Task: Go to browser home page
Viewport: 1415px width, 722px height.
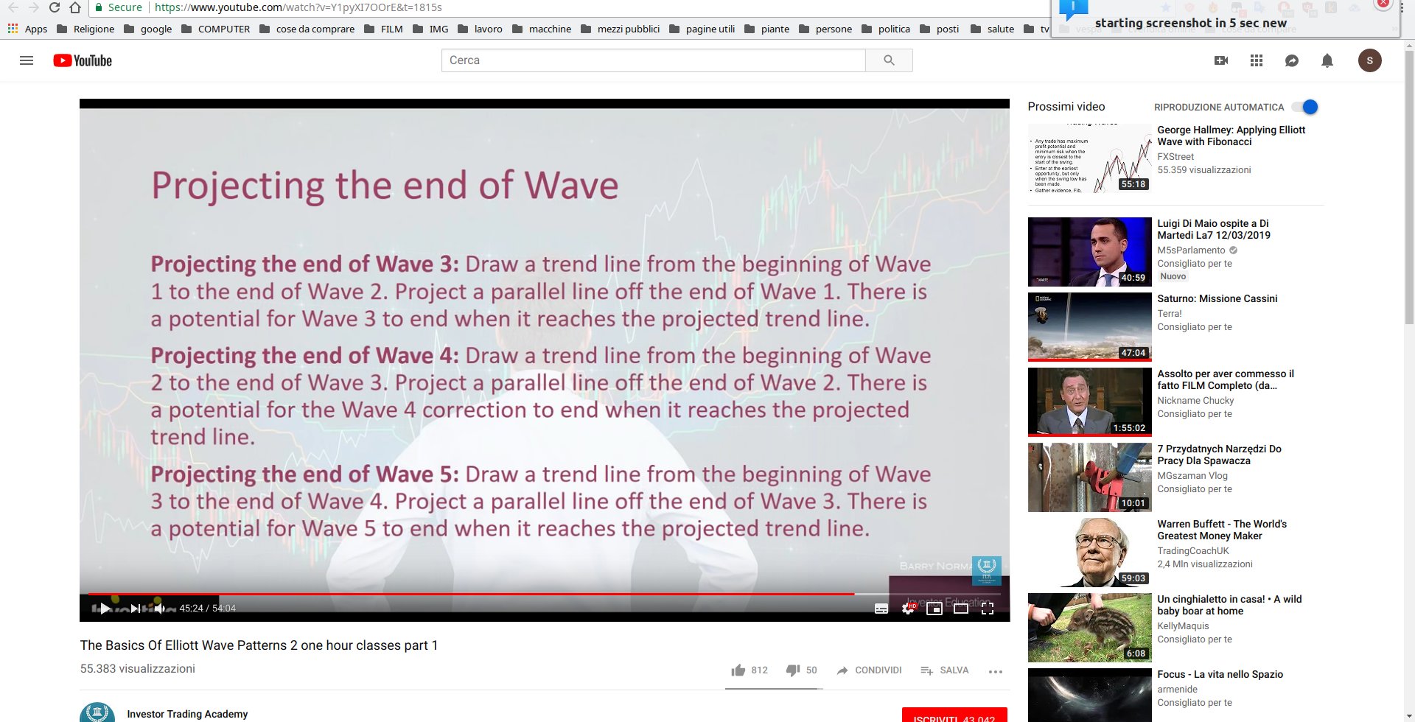Action: [74, 7]
